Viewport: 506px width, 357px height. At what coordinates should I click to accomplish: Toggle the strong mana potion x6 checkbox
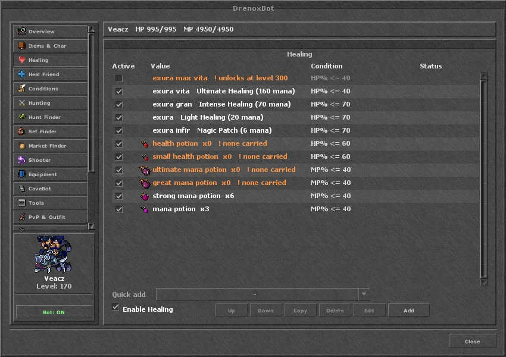(x=118, y=196)
